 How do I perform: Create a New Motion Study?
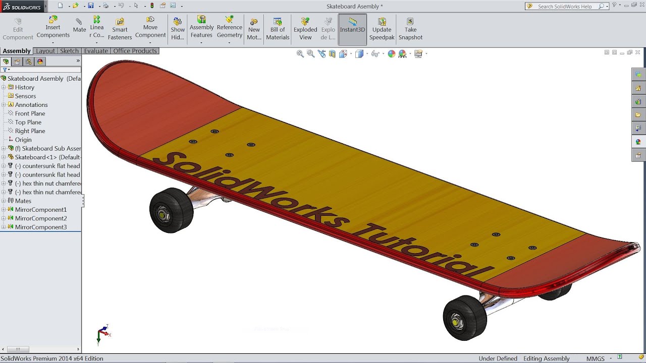tap(254, 29)
